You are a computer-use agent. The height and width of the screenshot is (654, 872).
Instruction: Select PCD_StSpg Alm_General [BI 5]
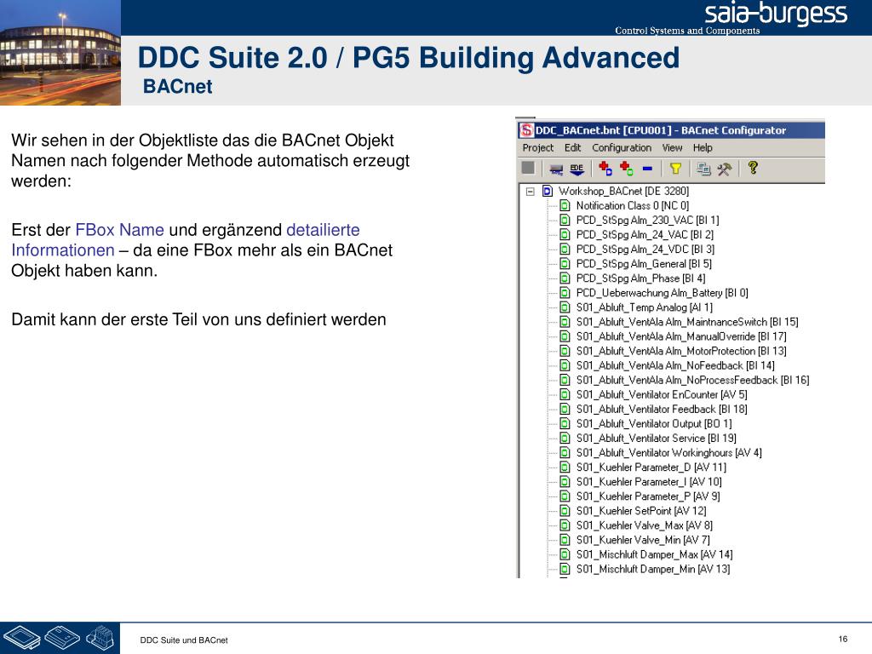tap(644, 264)
